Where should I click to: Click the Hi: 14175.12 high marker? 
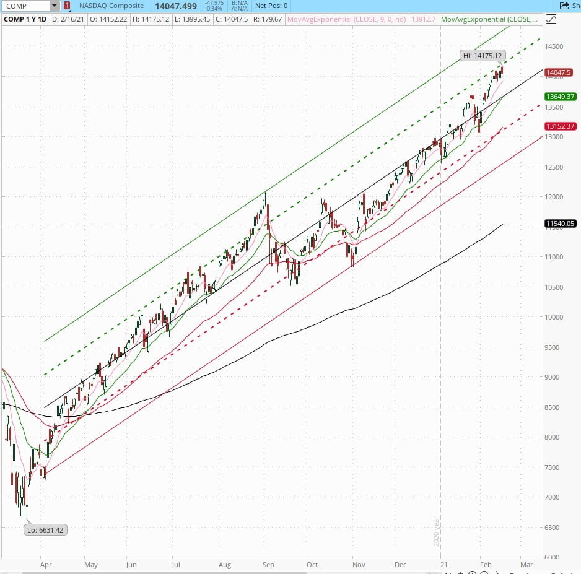tap(483, 56)
